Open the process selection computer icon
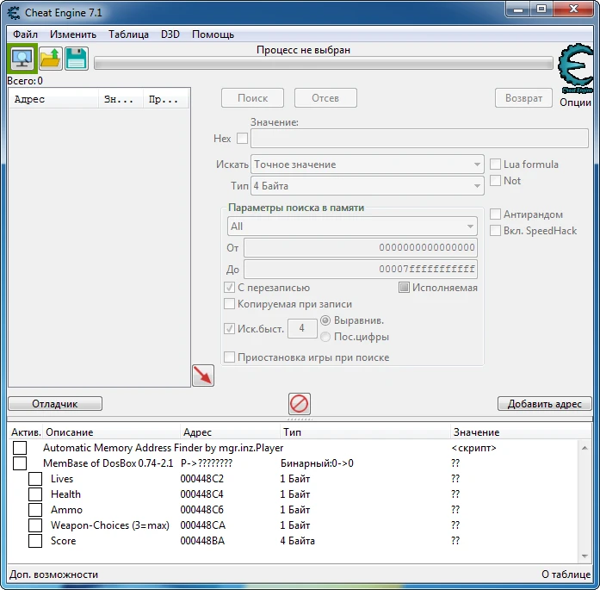Screen dimensions: 600x590 click(22, 59)
